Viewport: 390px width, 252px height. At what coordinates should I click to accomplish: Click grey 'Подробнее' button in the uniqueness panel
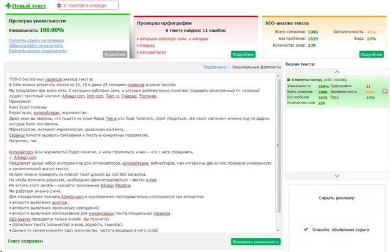(115, 54)
